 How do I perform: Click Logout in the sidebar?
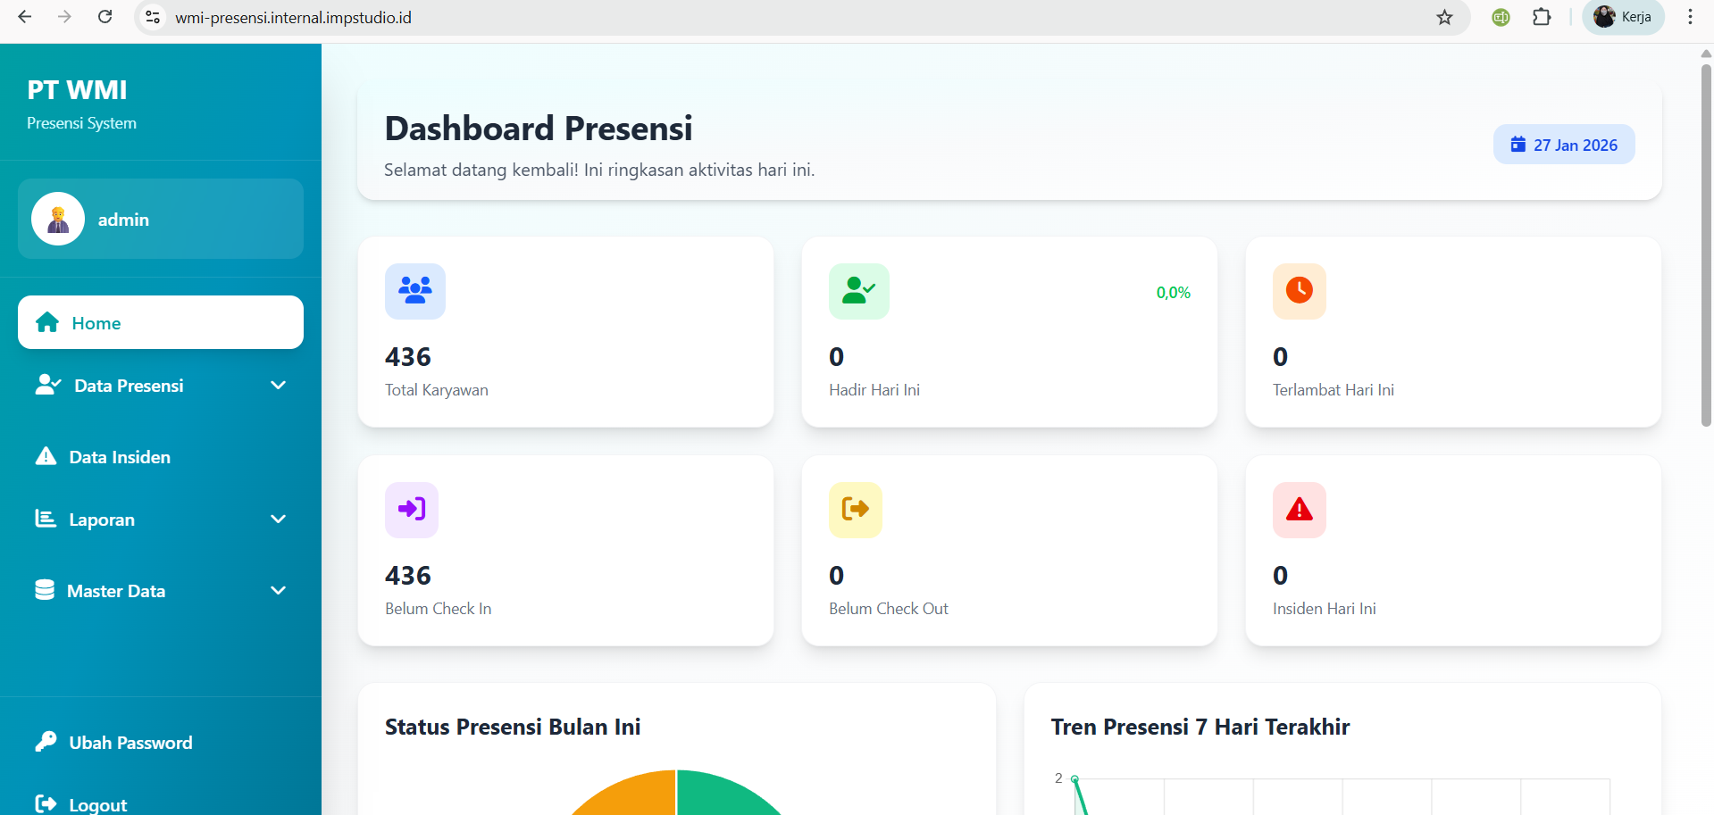point(97,804)
